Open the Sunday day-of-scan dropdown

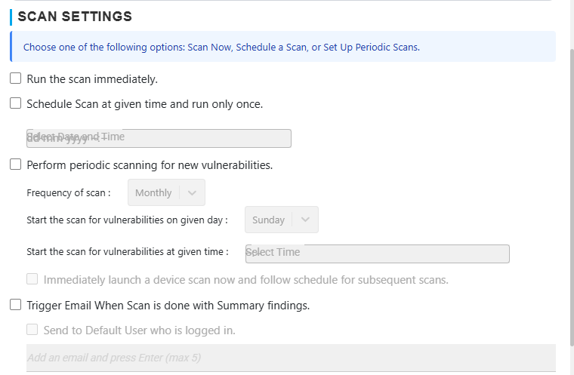tap(269, 220)
